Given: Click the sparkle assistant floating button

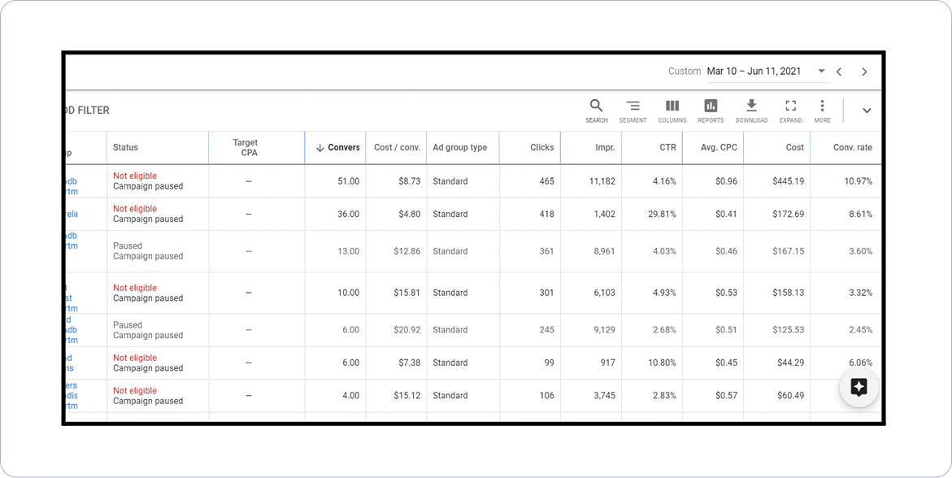Looking at the screenshot, I should coord(859,387).
